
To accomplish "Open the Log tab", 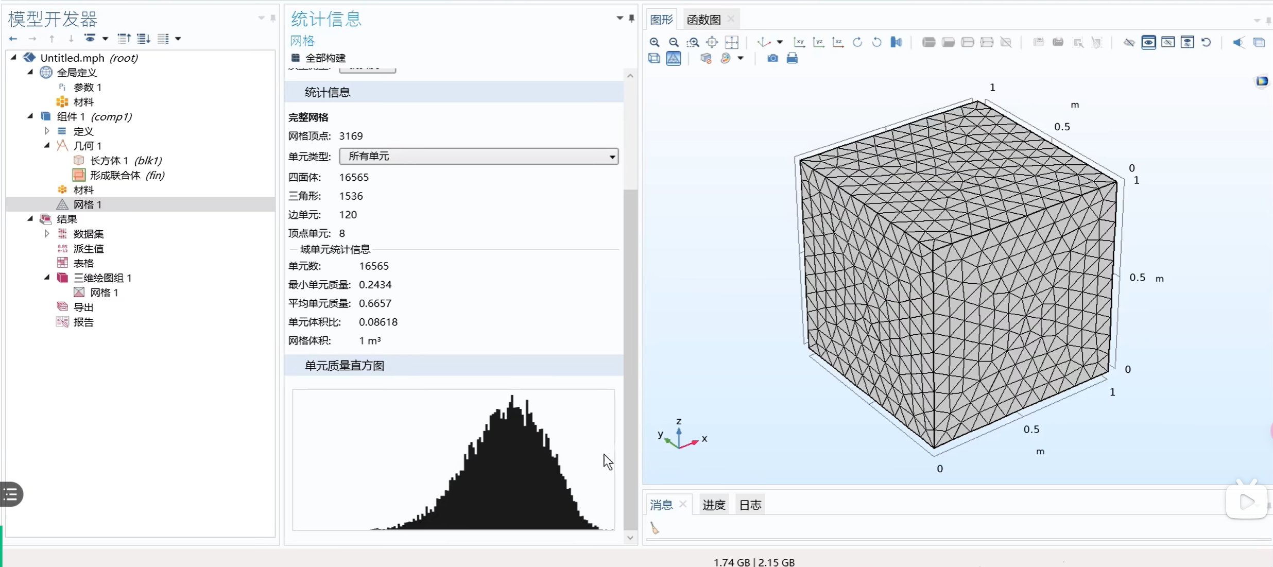I will [750, 505].
